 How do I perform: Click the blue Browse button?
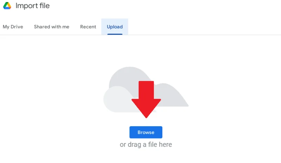[146, 132]
